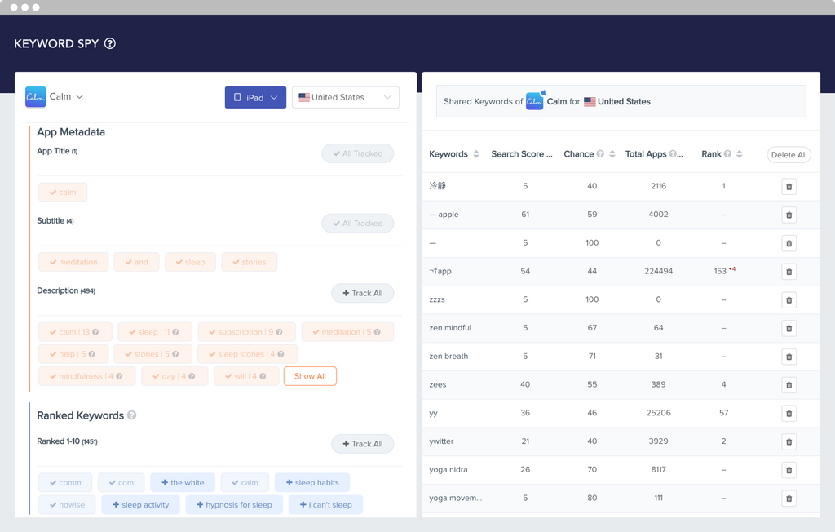
Task: Untrack the "comm" ranked keyword chip
Action: 65,482
